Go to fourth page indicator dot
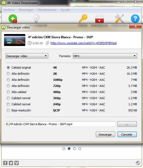This screenshot has height=168, width=143. [x=80, y=149]
